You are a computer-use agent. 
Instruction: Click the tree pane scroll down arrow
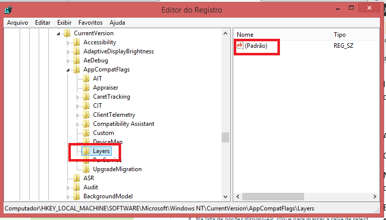coord(225,196)
